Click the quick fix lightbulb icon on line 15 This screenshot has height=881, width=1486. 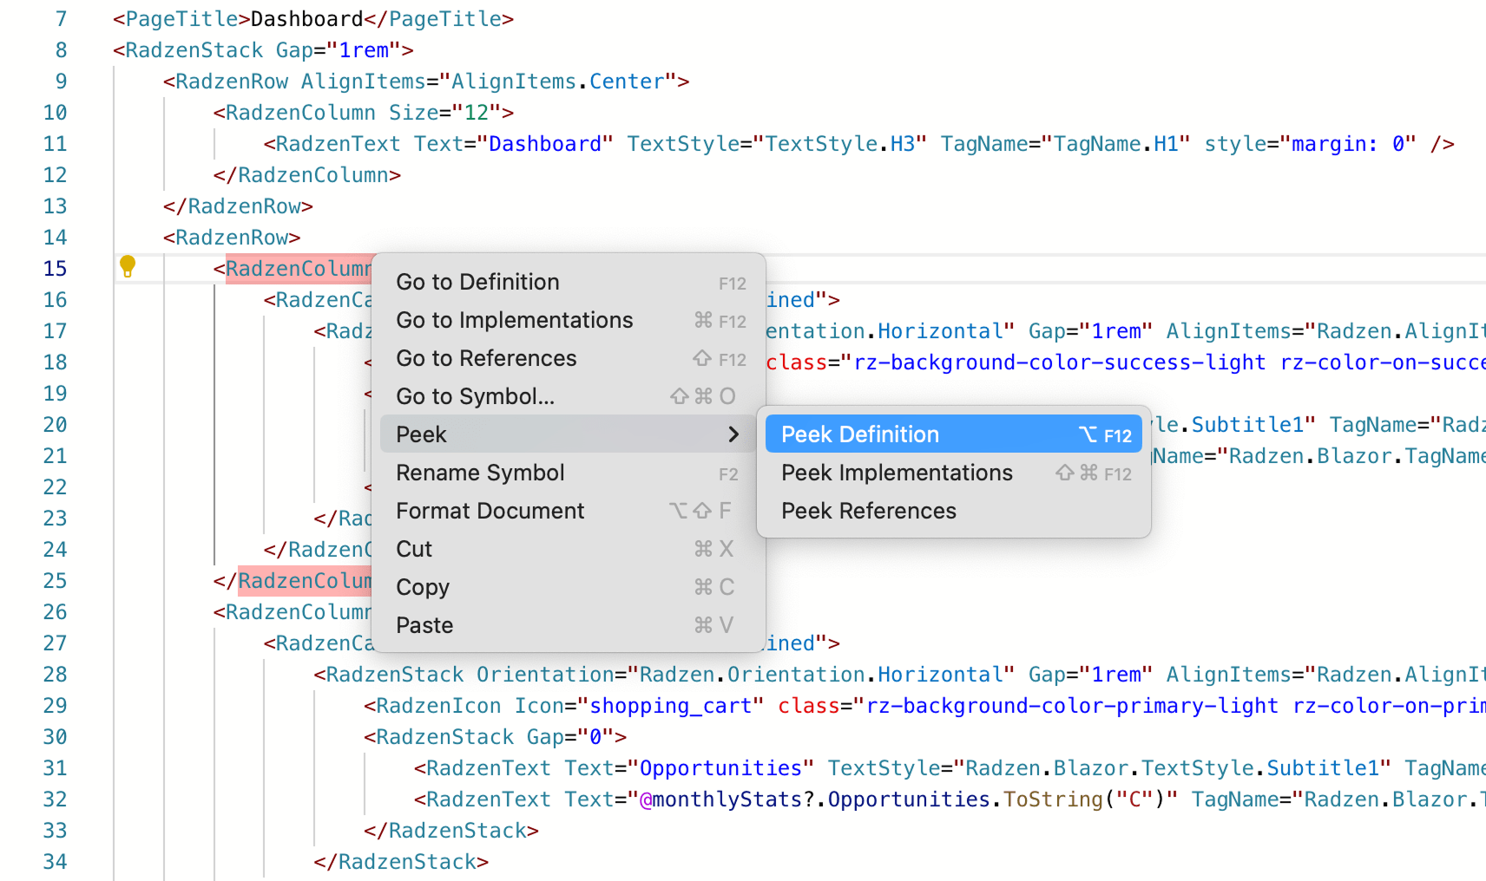(128, 267)
